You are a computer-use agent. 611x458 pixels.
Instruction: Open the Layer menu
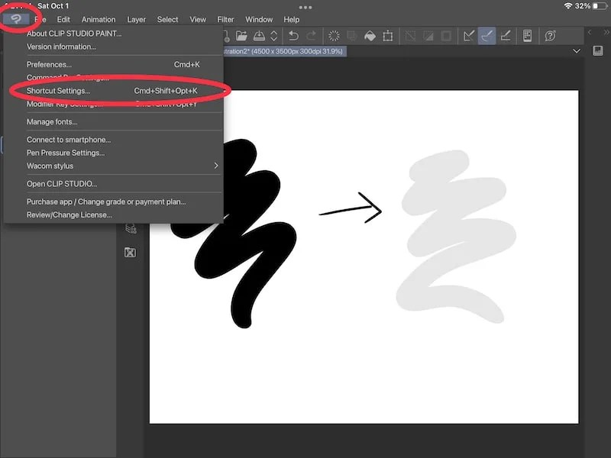point(137,20)
